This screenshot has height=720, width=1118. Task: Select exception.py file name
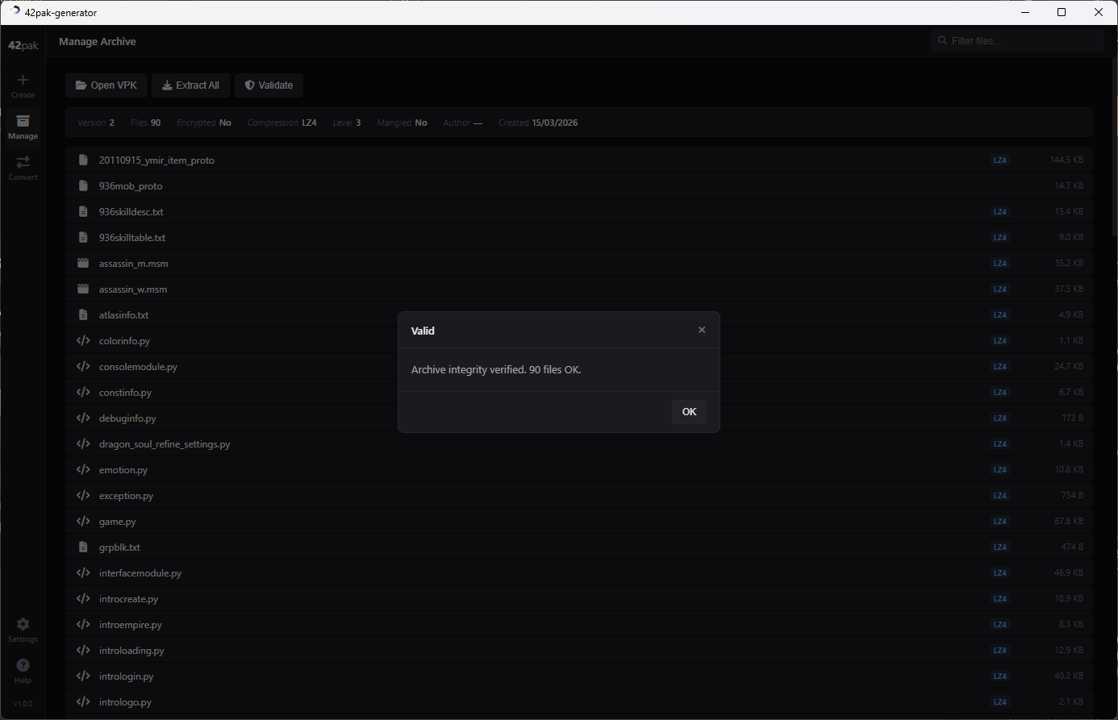(126, 496)
